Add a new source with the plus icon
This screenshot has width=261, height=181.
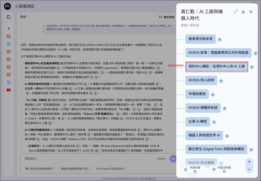click(9, 29)
